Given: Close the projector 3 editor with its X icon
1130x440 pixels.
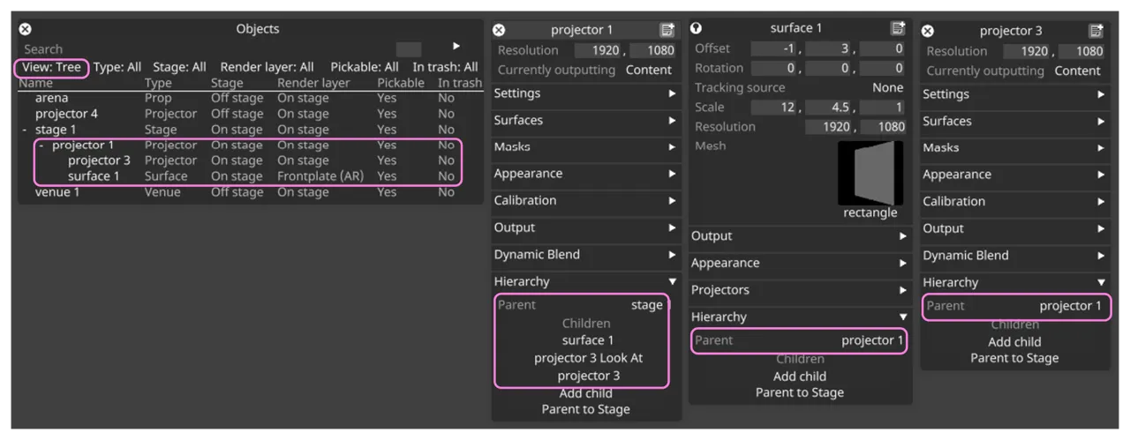Looking at the screenshot, I should pos(928,31).
